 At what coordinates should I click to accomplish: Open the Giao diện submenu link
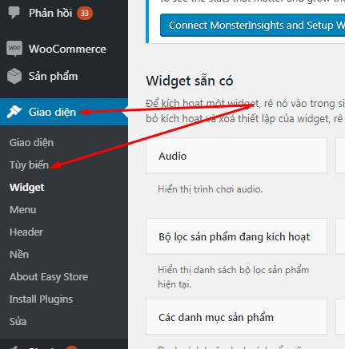[x=31, y=143]
